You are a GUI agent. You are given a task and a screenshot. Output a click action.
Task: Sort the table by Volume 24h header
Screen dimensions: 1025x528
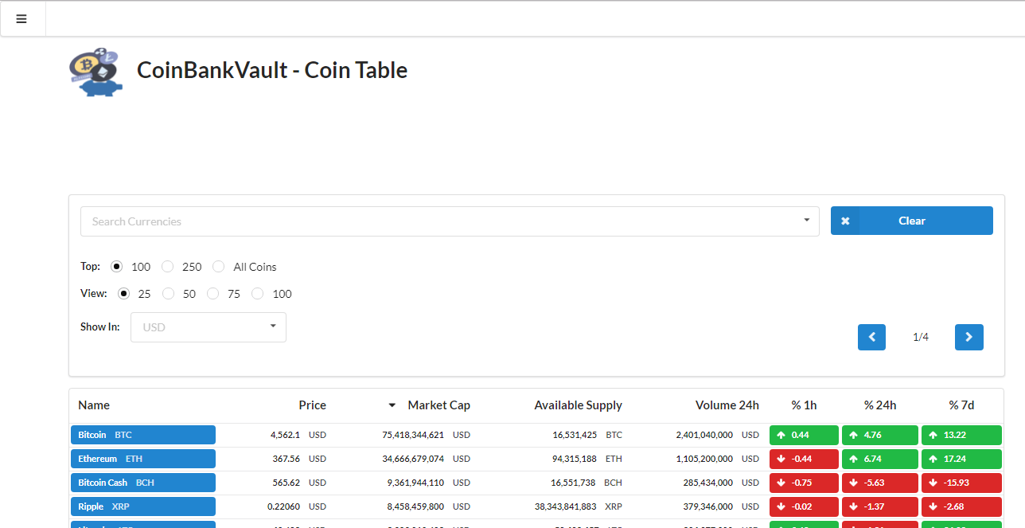[727, 405]
